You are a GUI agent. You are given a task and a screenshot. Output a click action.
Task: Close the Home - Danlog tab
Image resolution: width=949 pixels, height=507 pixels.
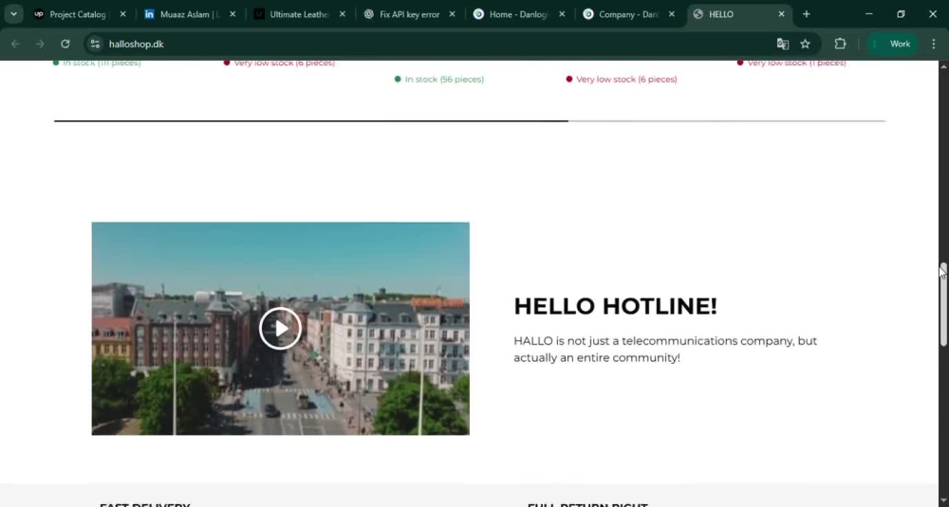pyautogui.click(x=562, y=14)
